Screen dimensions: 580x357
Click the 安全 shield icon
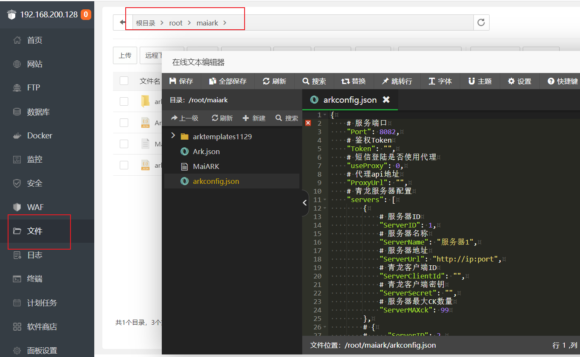(x=17, y=183)
